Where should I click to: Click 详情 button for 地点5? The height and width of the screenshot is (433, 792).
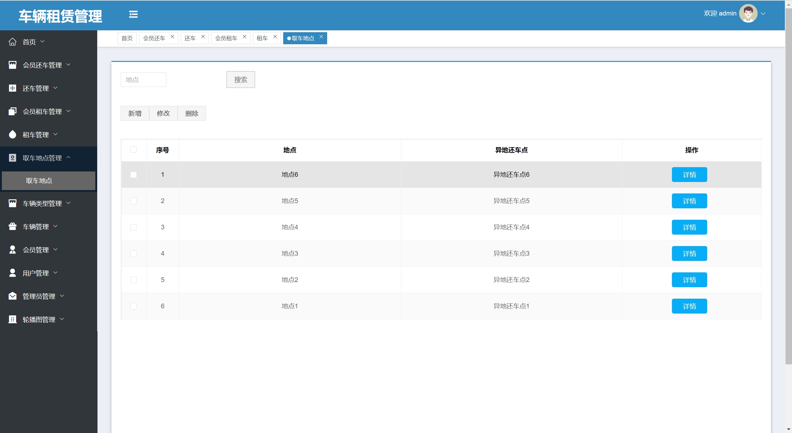689,201
